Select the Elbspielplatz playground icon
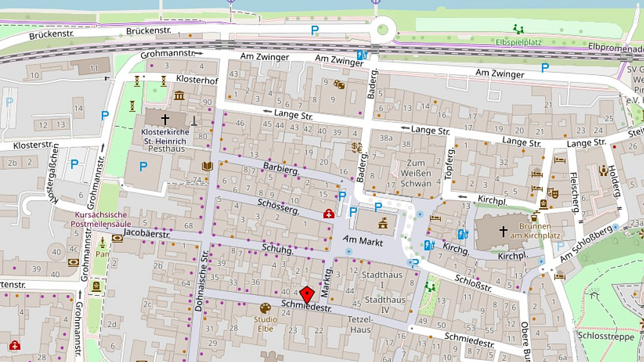This screenshot has height=362, width=644. tap(518, 29)
